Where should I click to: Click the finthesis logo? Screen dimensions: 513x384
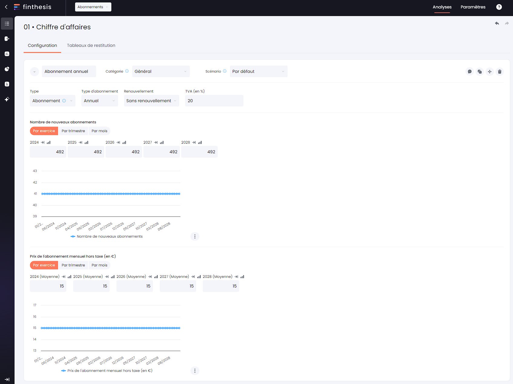point(33,7)
